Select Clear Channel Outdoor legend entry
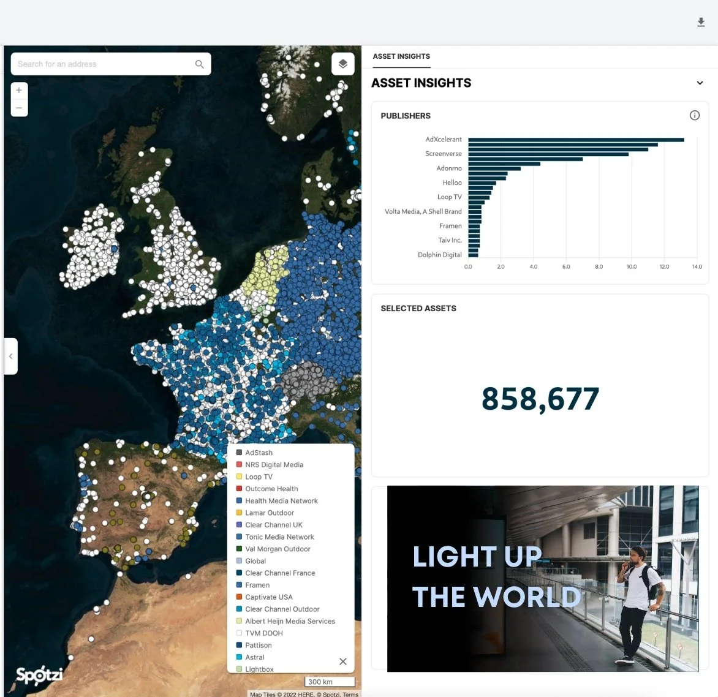This screenshot has width=718, height=697. (278, 609)
